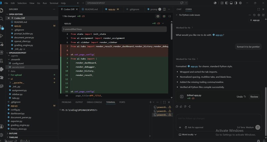
Task: Undo the Edited app.py changes
Action: click(241, 97)
